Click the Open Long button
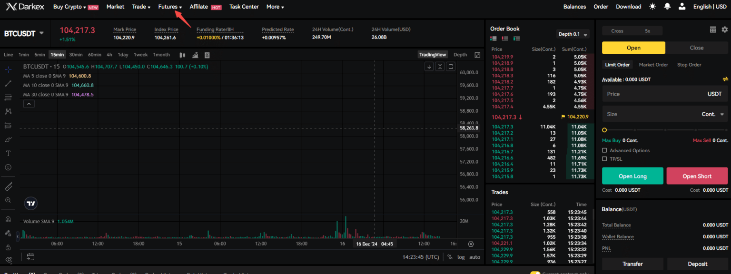 pyautogui.click(x=632, y=176)
